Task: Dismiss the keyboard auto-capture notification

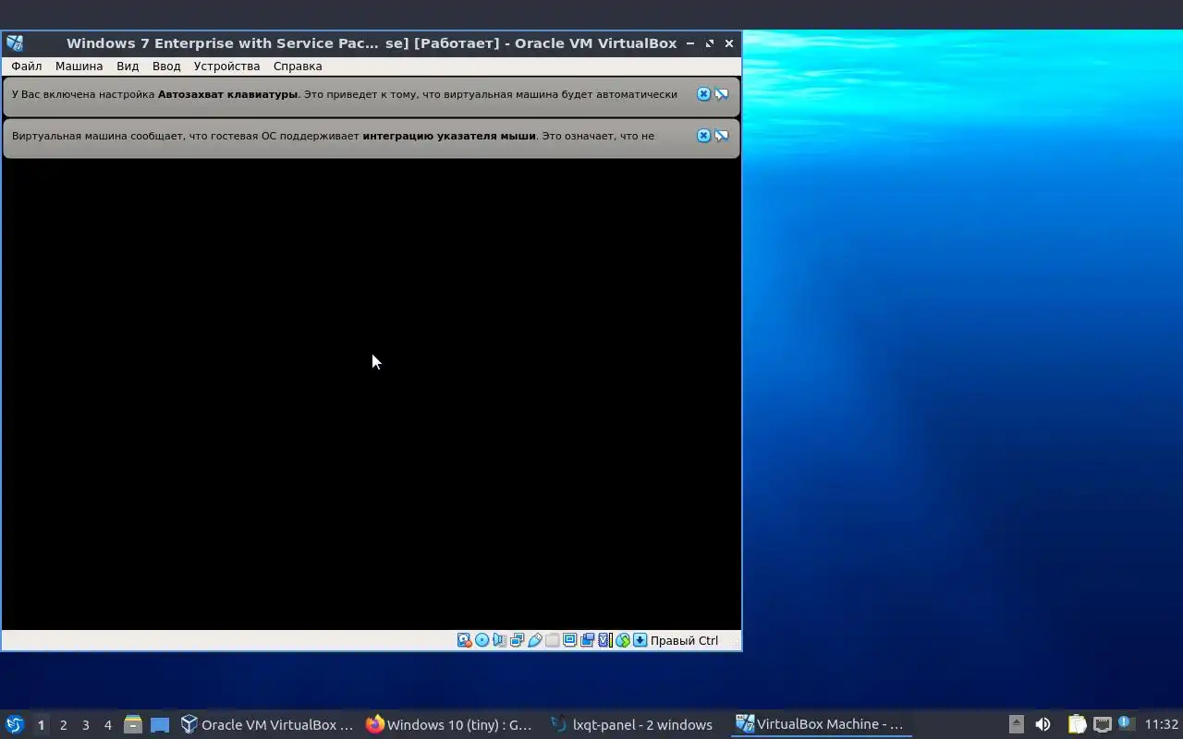Action: (703, 94)
